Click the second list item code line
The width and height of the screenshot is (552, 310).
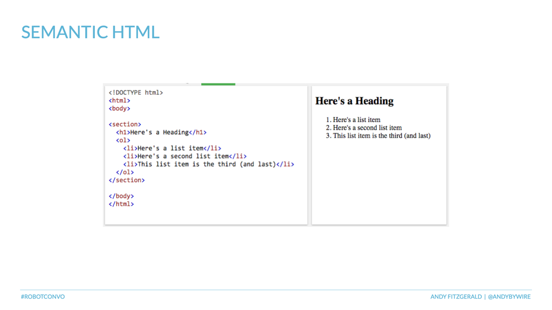(x=185, y=157)
